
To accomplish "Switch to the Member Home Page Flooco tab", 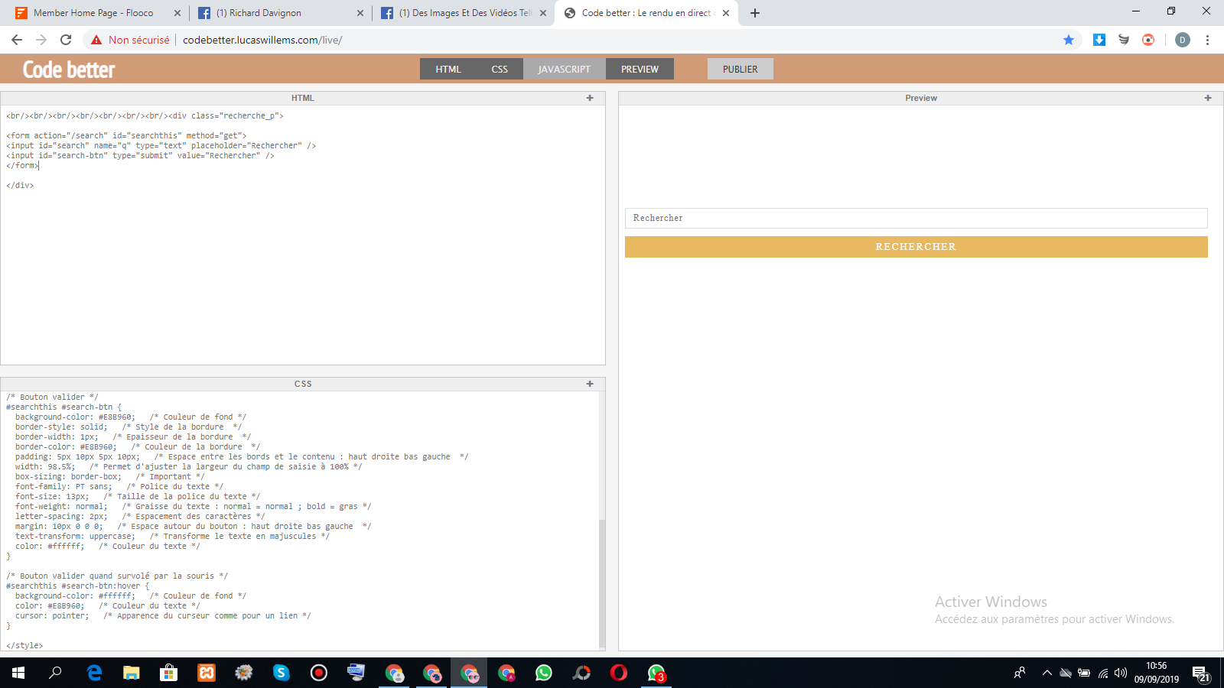I will point(93,13).
